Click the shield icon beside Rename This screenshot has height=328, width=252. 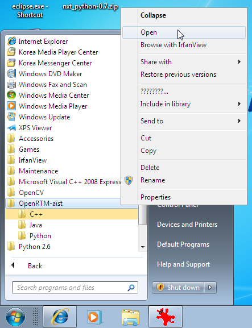pyautogui.click(x=129, y=180)
